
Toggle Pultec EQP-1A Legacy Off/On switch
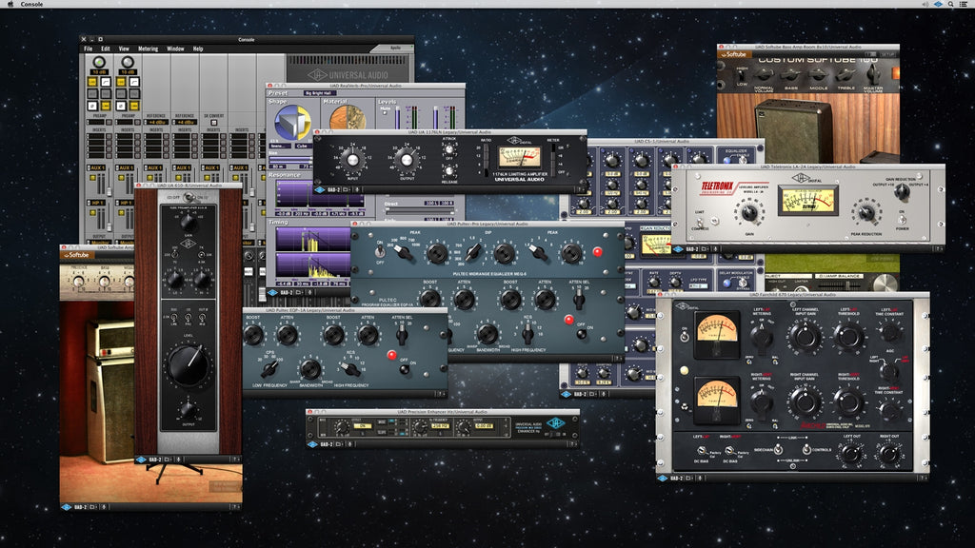pyautogui.click(x=404, y=369)
